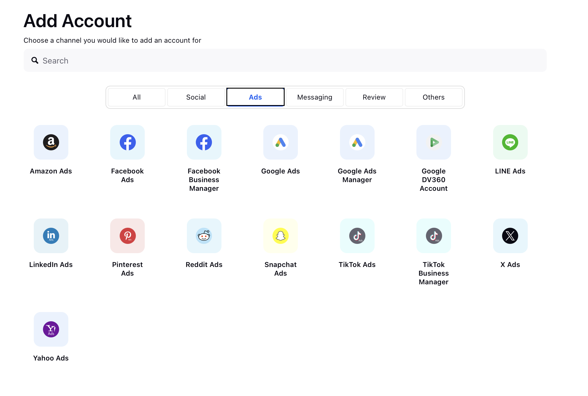Click the Yahoo Ads label
This screenshot has height=396, width=588.
coord(51,358)
